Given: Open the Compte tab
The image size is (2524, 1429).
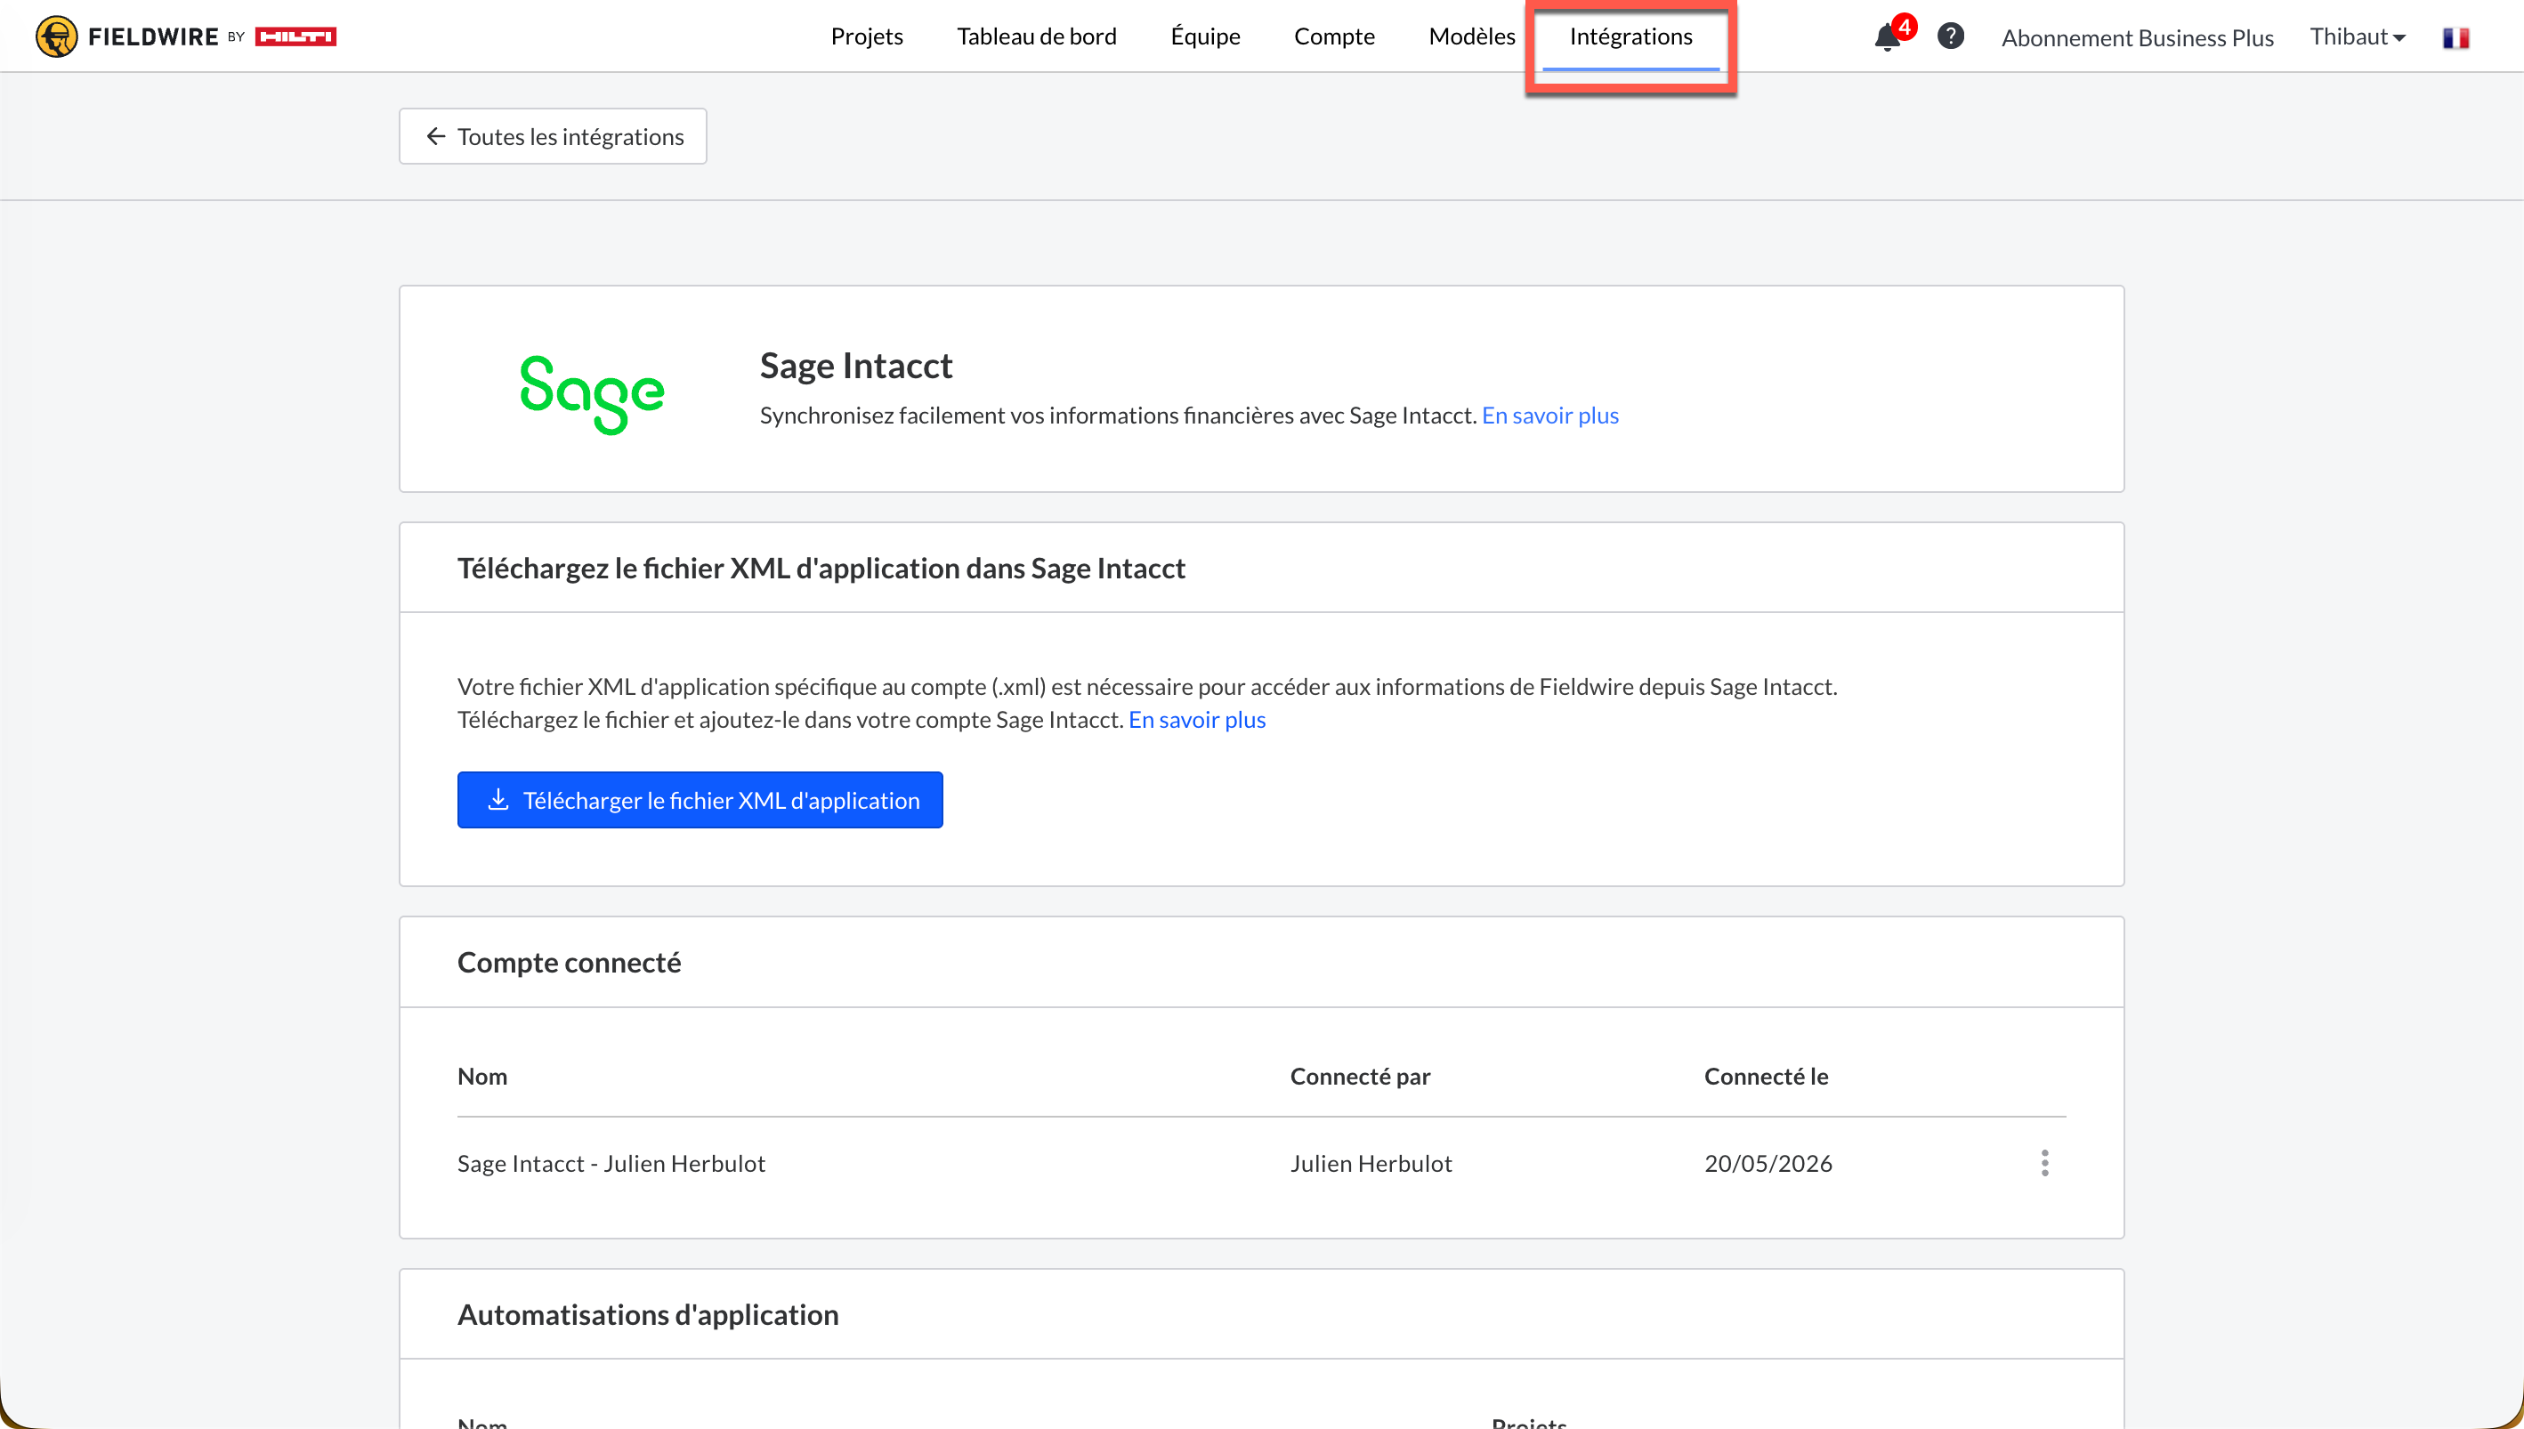Looking at the screenshot, I should pos(1333,36).
